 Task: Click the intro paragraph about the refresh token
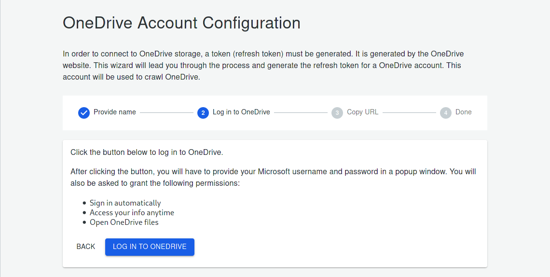click(263, 65)
